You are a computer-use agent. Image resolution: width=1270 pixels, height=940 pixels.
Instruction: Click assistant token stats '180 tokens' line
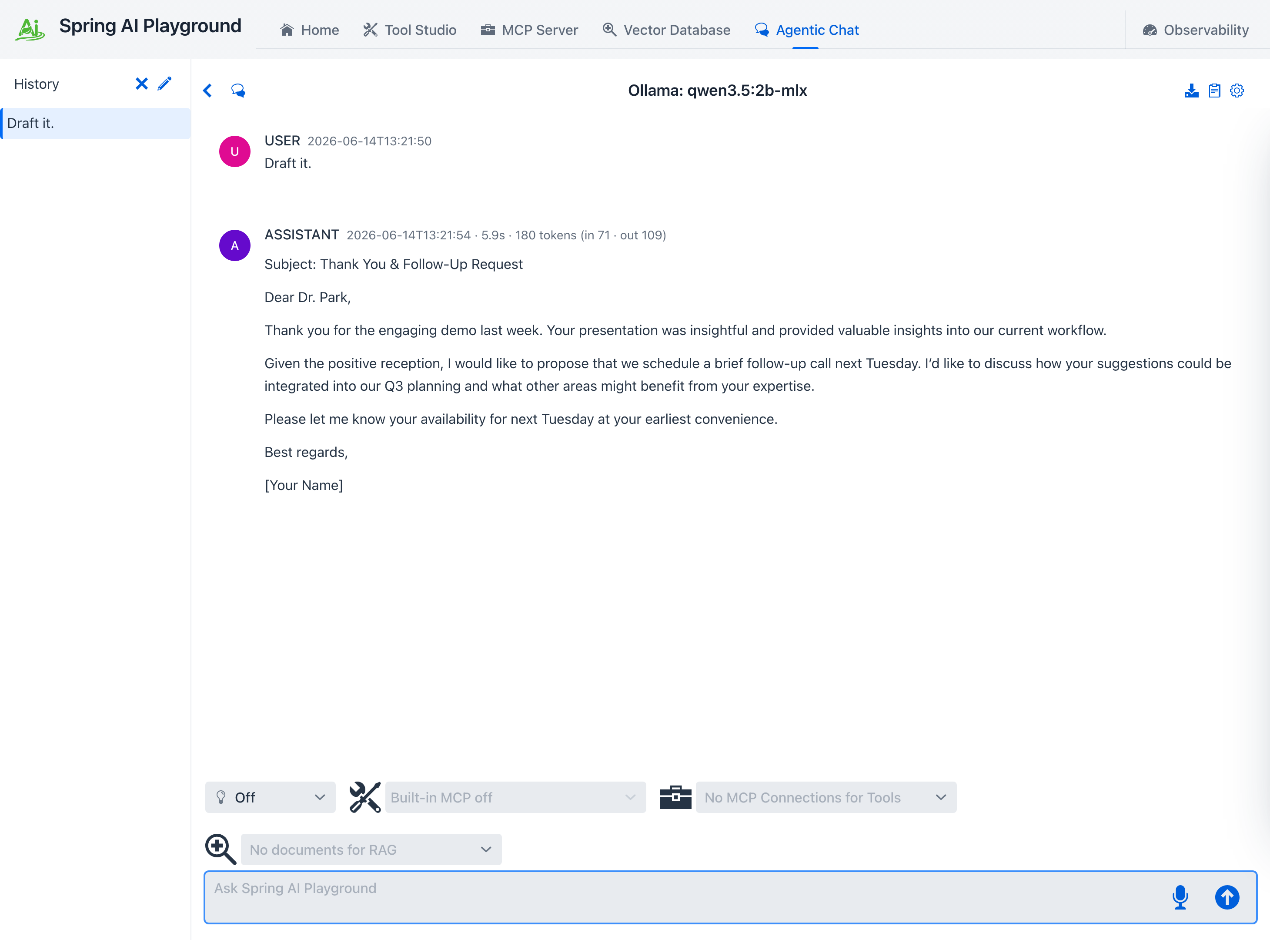(x=590, y=235)
